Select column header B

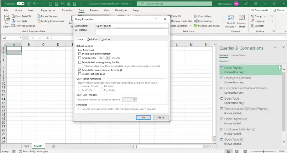[x=29, y=45]
